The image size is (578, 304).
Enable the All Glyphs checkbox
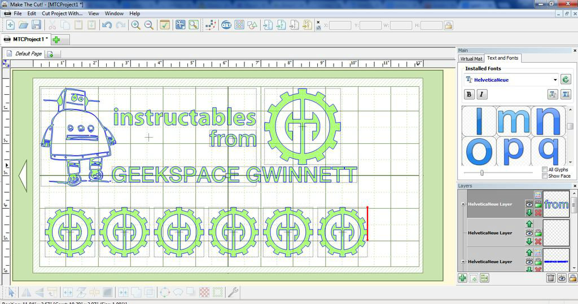[545, 170]
